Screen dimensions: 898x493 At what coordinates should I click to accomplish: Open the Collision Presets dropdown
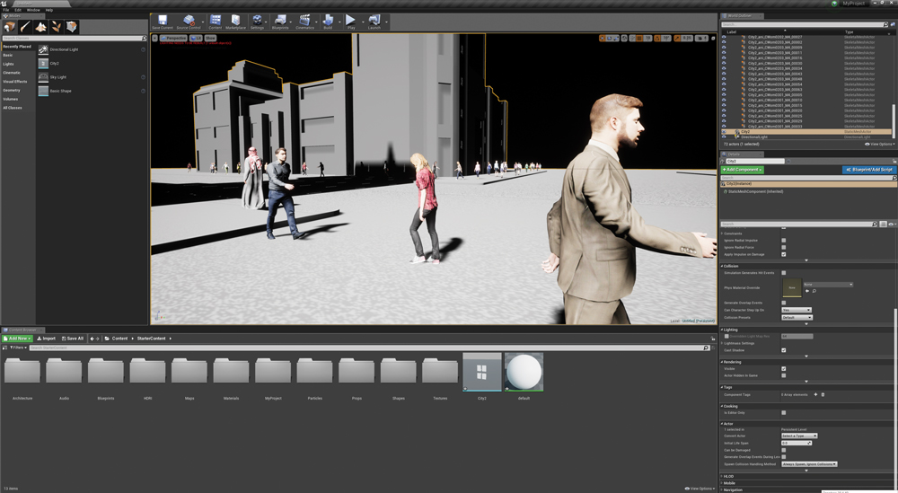pyautogui.click(x=797, y=317)
